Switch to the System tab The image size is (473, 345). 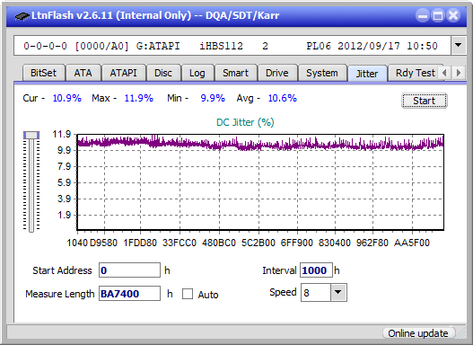[x=322, y=73]
